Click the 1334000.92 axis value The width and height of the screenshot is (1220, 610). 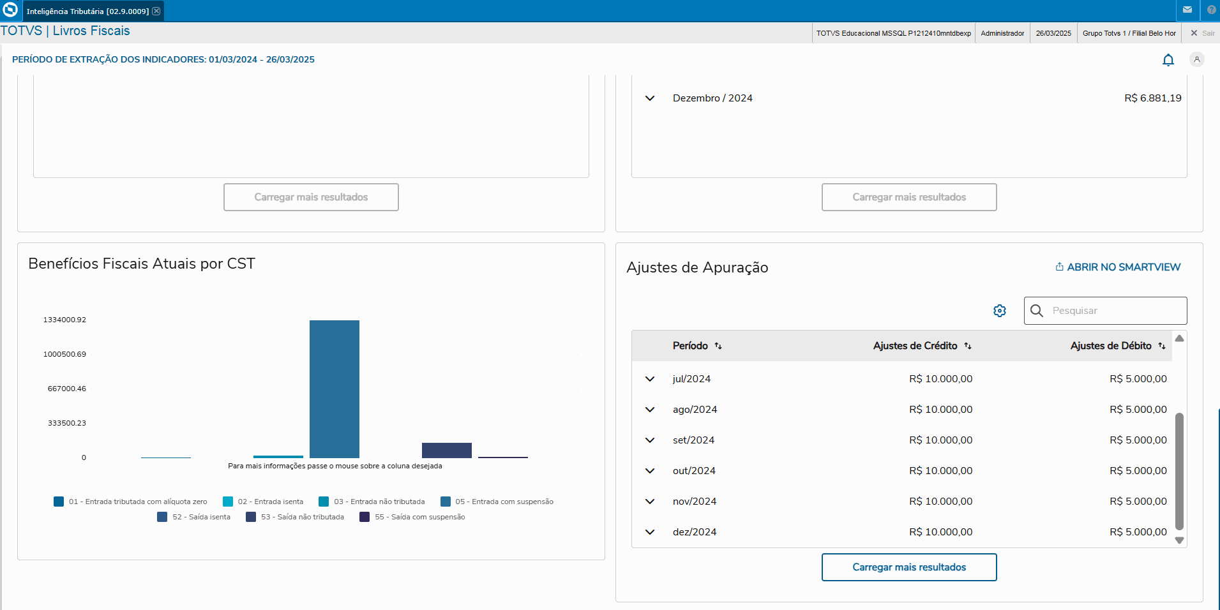[64, 320]
